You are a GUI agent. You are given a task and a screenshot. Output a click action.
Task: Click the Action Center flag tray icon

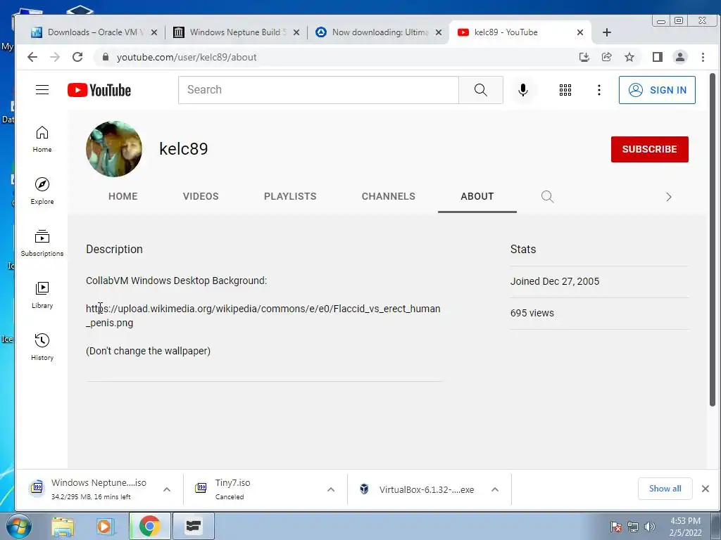[616, 527]
